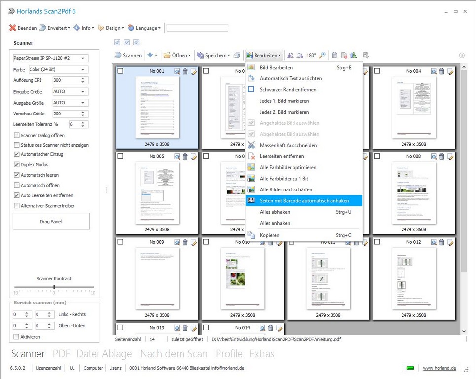Viewport: 476px width, 379px height.
Task: Click the green sort icon in toolbar
Action: coord(353,55)
